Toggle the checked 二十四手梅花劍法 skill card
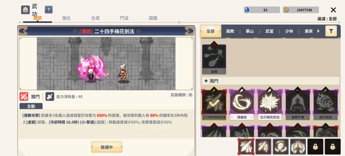This screenshot has height=156, width=345. [214, 105]
